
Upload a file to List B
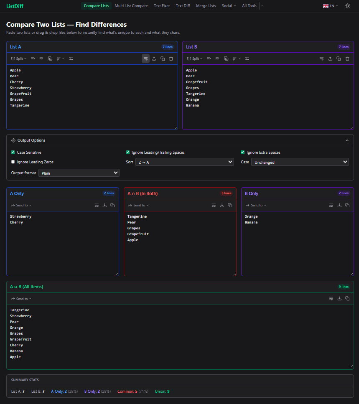pyautogui.click(x=330, y=59)
